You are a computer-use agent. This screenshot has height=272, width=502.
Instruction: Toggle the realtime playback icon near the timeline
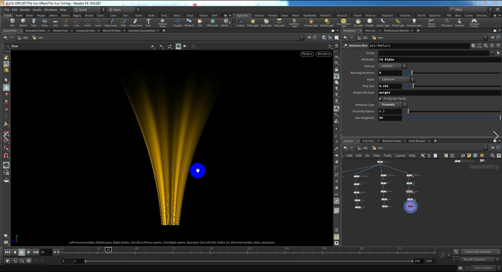pyautogui.click(x=28, y=261)
